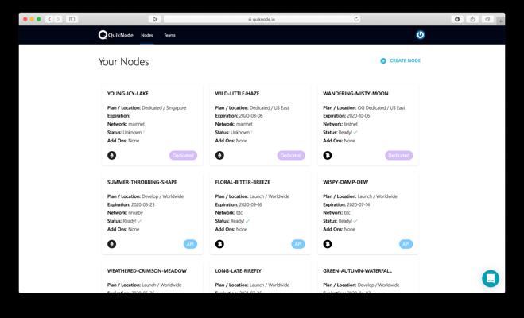This screenshot has width=524, height=318.
Task: Click Bitcoin icon on FLORAL-BITTER-BREEZE card
Action: tap(219, 244)
